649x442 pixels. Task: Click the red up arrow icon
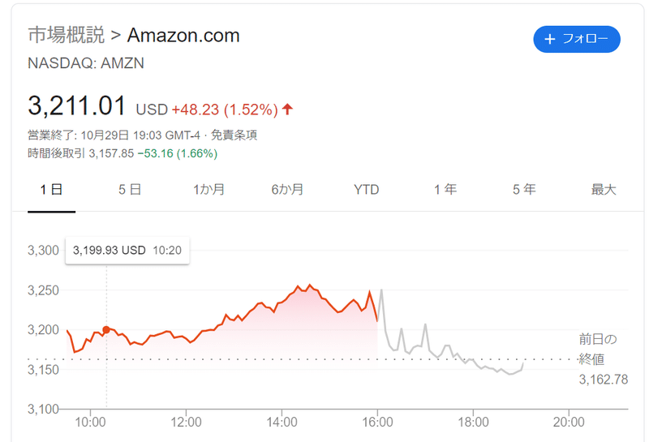[x=287, y=109]
